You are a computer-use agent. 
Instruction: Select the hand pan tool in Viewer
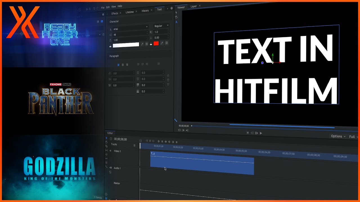tap(176, 17)
